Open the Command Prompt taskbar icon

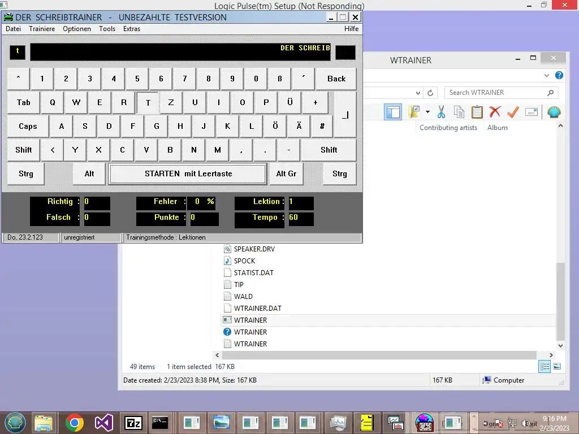[160, 423]
